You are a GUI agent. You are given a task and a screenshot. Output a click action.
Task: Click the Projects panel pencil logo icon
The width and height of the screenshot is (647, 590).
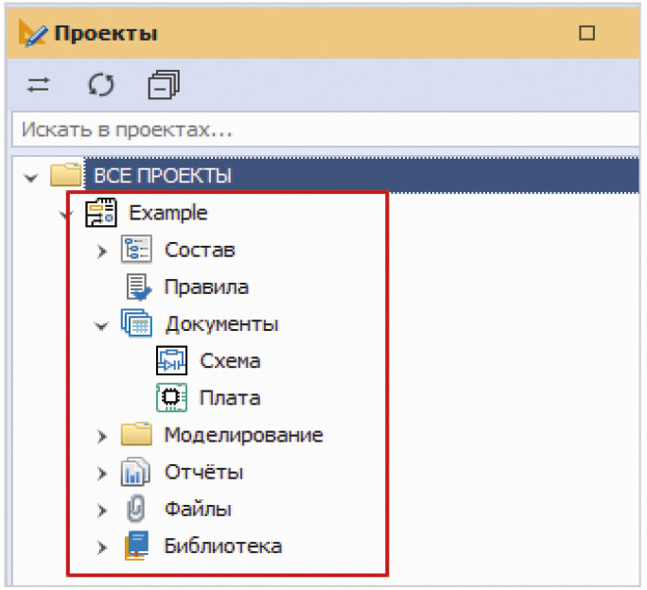(32, 33)
